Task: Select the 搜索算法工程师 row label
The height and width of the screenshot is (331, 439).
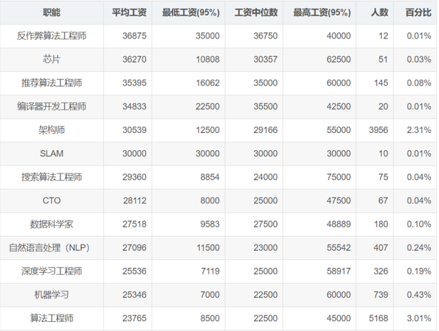Action: pos(52,177)
